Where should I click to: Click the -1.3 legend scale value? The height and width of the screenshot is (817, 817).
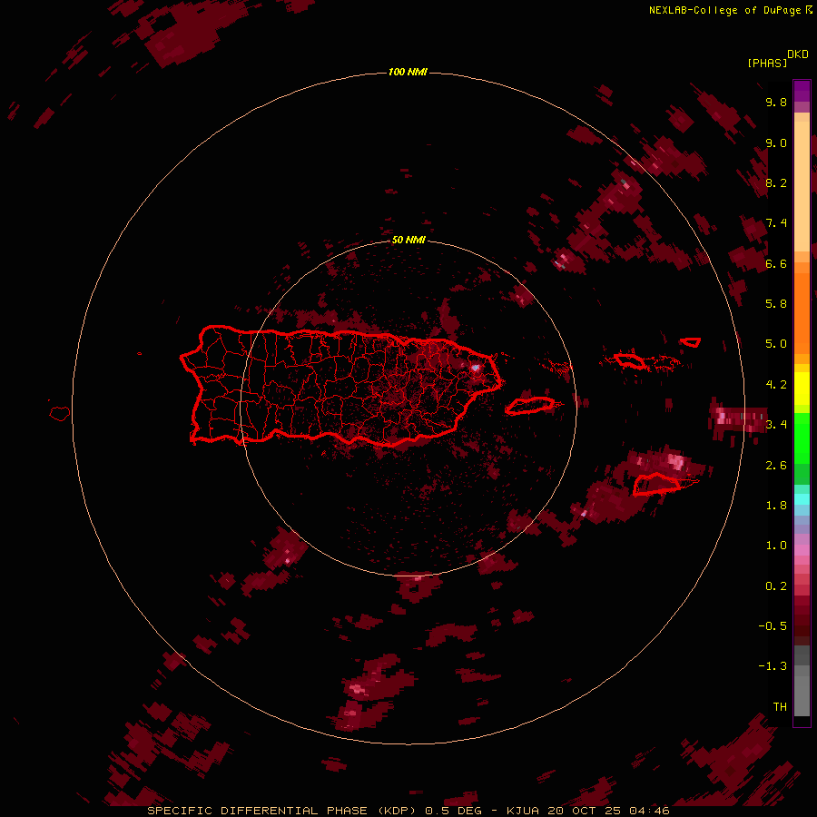(773, 666)
